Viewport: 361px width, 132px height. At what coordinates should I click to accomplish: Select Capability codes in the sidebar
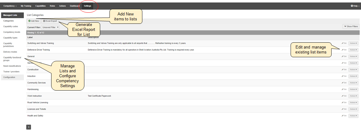pos(11,26)
